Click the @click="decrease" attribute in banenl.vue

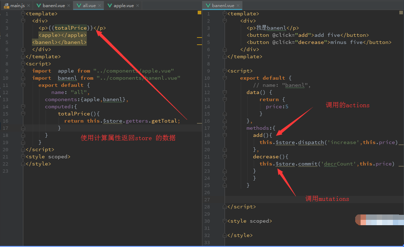(300, 43)
